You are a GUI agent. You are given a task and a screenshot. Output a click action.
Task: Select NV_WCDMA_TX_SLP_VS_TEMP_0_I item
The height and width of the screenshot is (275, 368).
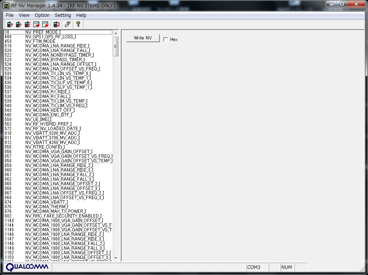[59, 83]
